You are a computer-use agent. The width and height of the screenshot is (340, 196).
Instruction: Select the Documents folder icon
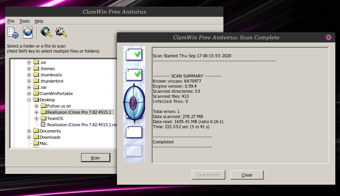coord(36,131)
